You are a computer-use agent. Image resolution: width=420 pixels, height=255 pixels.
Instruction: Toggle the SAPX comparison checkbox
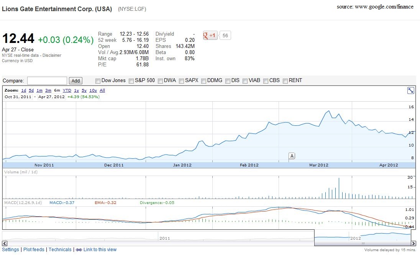[181, 81]
